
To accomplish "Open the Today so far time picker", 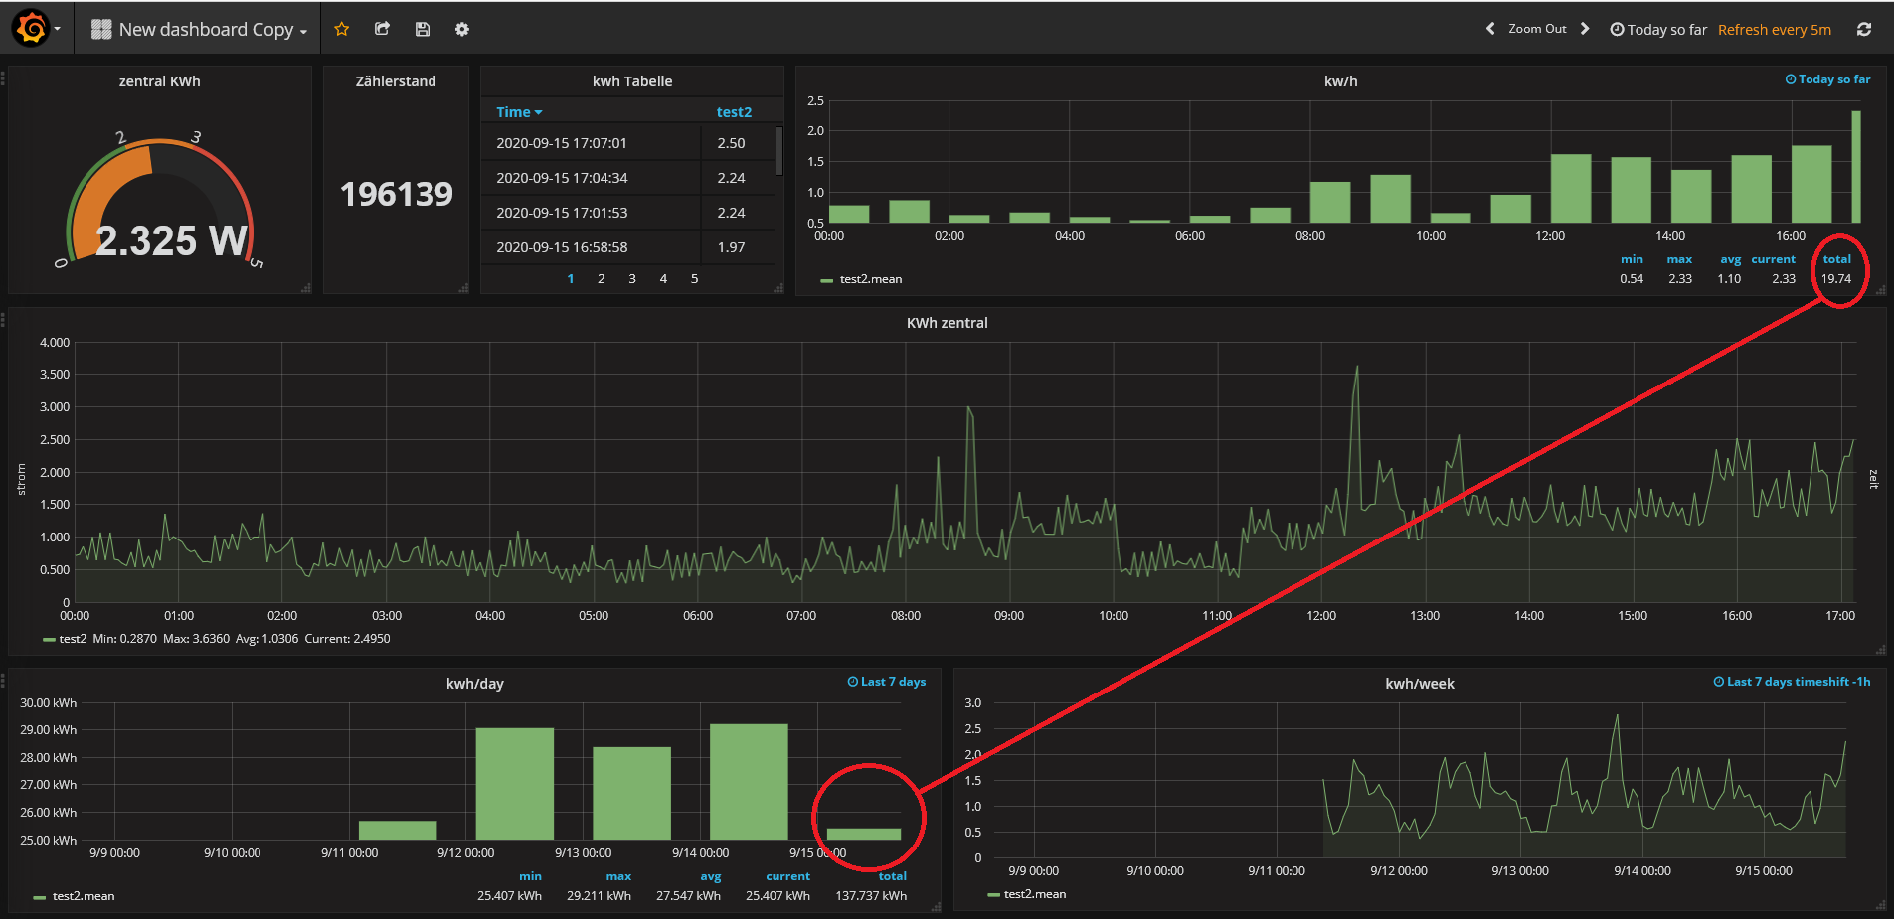I will (x=1657, y=29).
